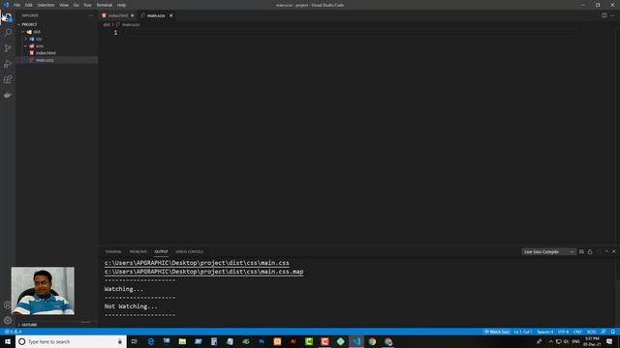Click the taskbar search box

point(71,341)
